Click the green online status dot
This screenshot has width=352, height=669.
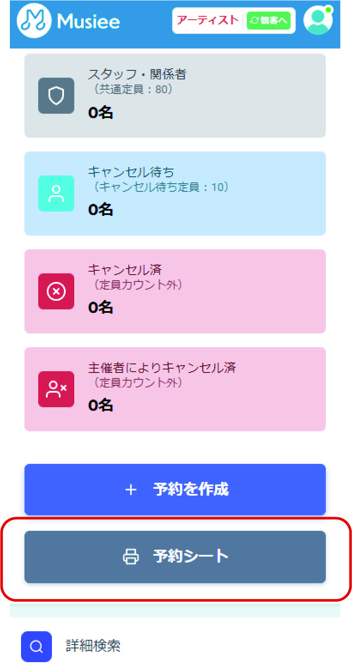(328, 9)
